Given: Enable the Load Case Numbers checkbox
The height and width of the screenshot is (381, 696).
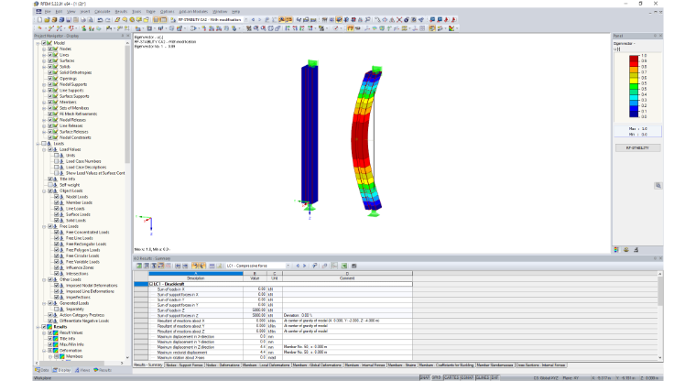Looking at the screenshot, I should [x=57, y=161].
